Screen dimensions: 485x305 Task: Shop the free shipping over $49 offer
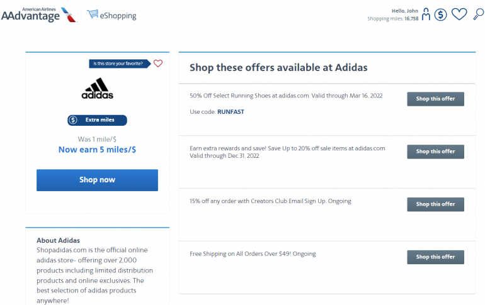(x=435, y=257)
